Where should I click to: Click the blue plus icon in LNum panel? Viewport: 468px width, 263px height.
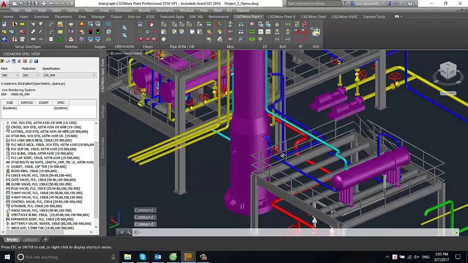(x=147, y=31)
